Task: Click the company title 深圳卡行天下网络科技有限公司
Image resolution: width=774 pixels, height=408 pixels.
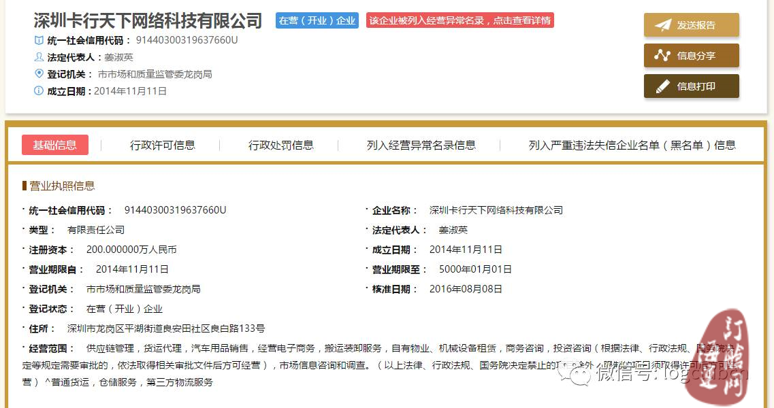Action: [x=148, y=20]
